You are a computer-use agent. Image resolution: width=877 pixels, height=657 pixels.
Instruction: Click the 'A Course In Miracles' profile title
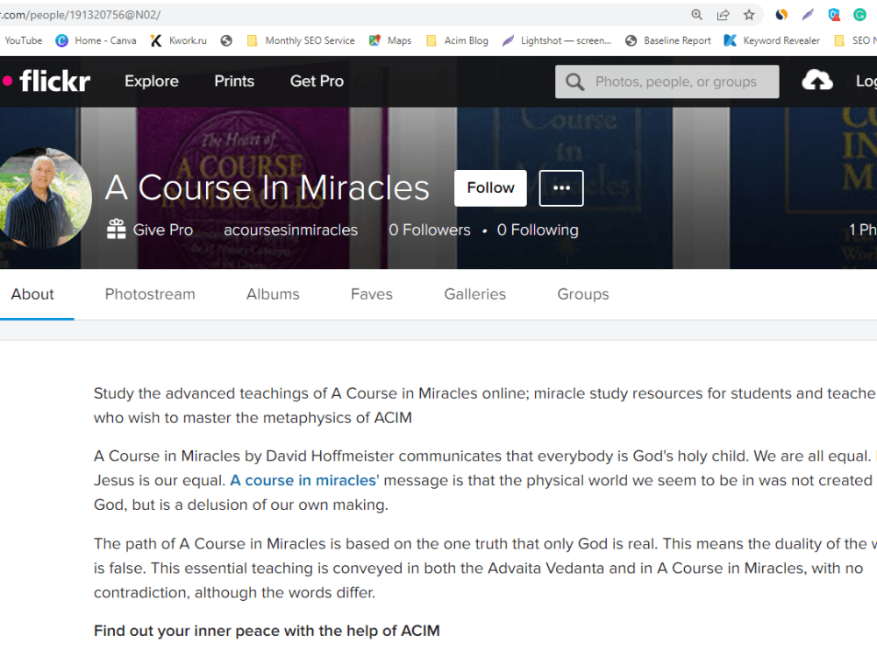(x=267, y=187)
